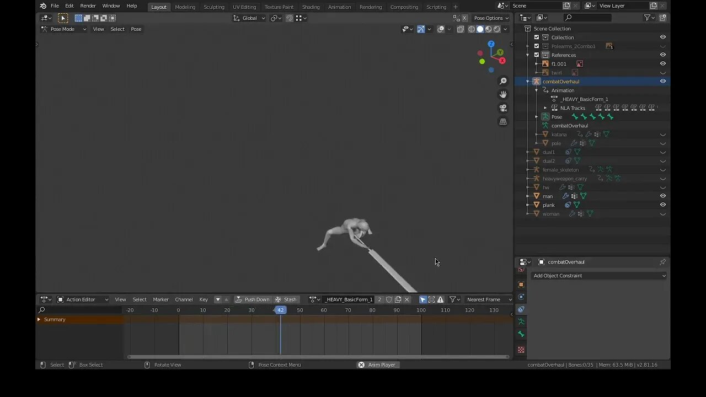Open the Nearest Frame snapping dropdown

(489, 299)
